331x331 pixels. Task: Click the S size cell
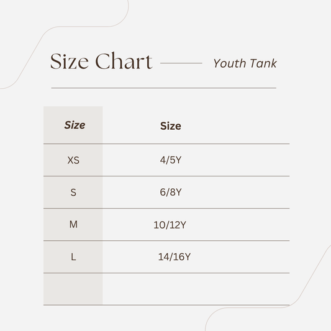(73, 193)
